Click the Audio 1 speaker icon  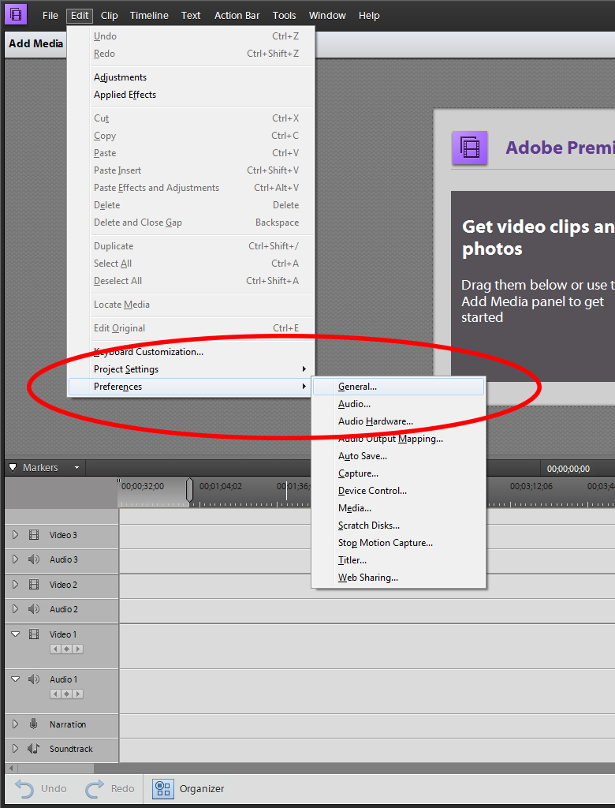[x=34, y=679]
